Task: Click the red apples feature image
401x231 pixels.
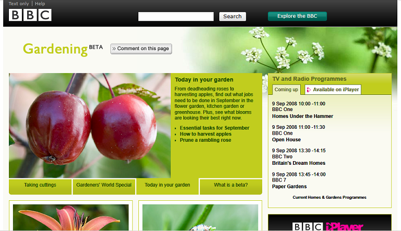Action: [90, 126]
